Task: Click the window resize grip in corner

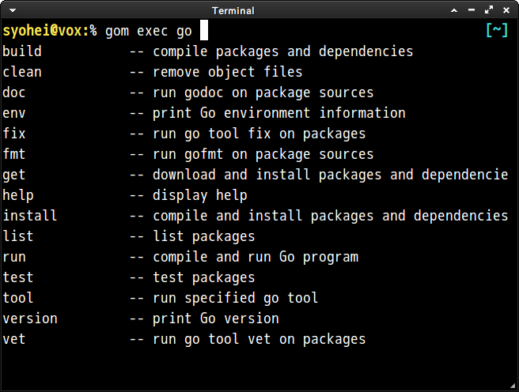Action: click(513, 386)
